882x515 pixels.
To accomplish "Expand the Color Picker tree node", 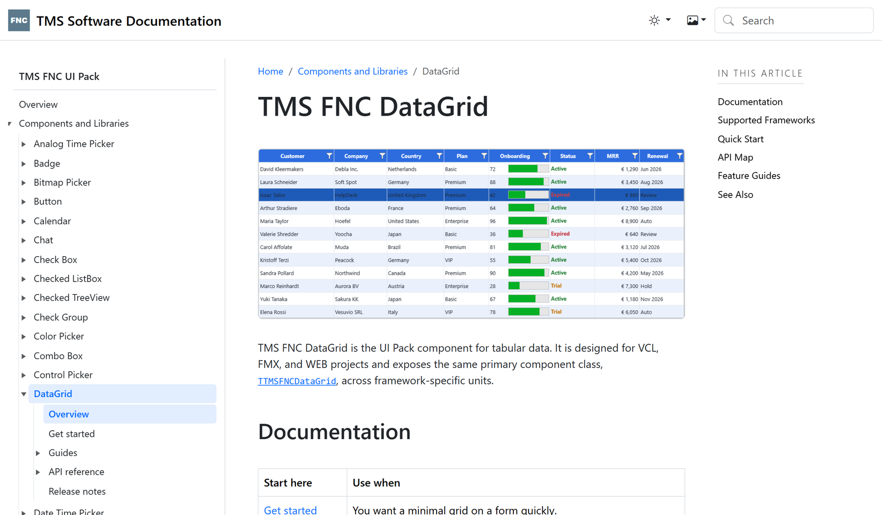I will [x=24, y=336].
